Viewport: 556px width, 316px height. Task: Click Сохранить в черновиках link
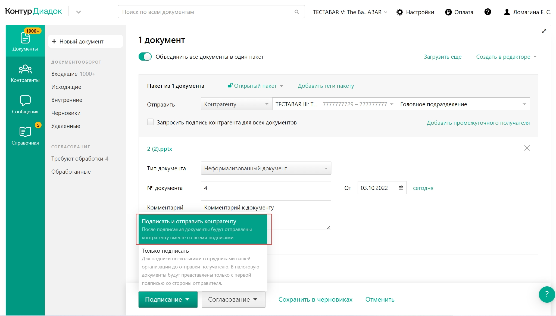(x=315, y=299)
